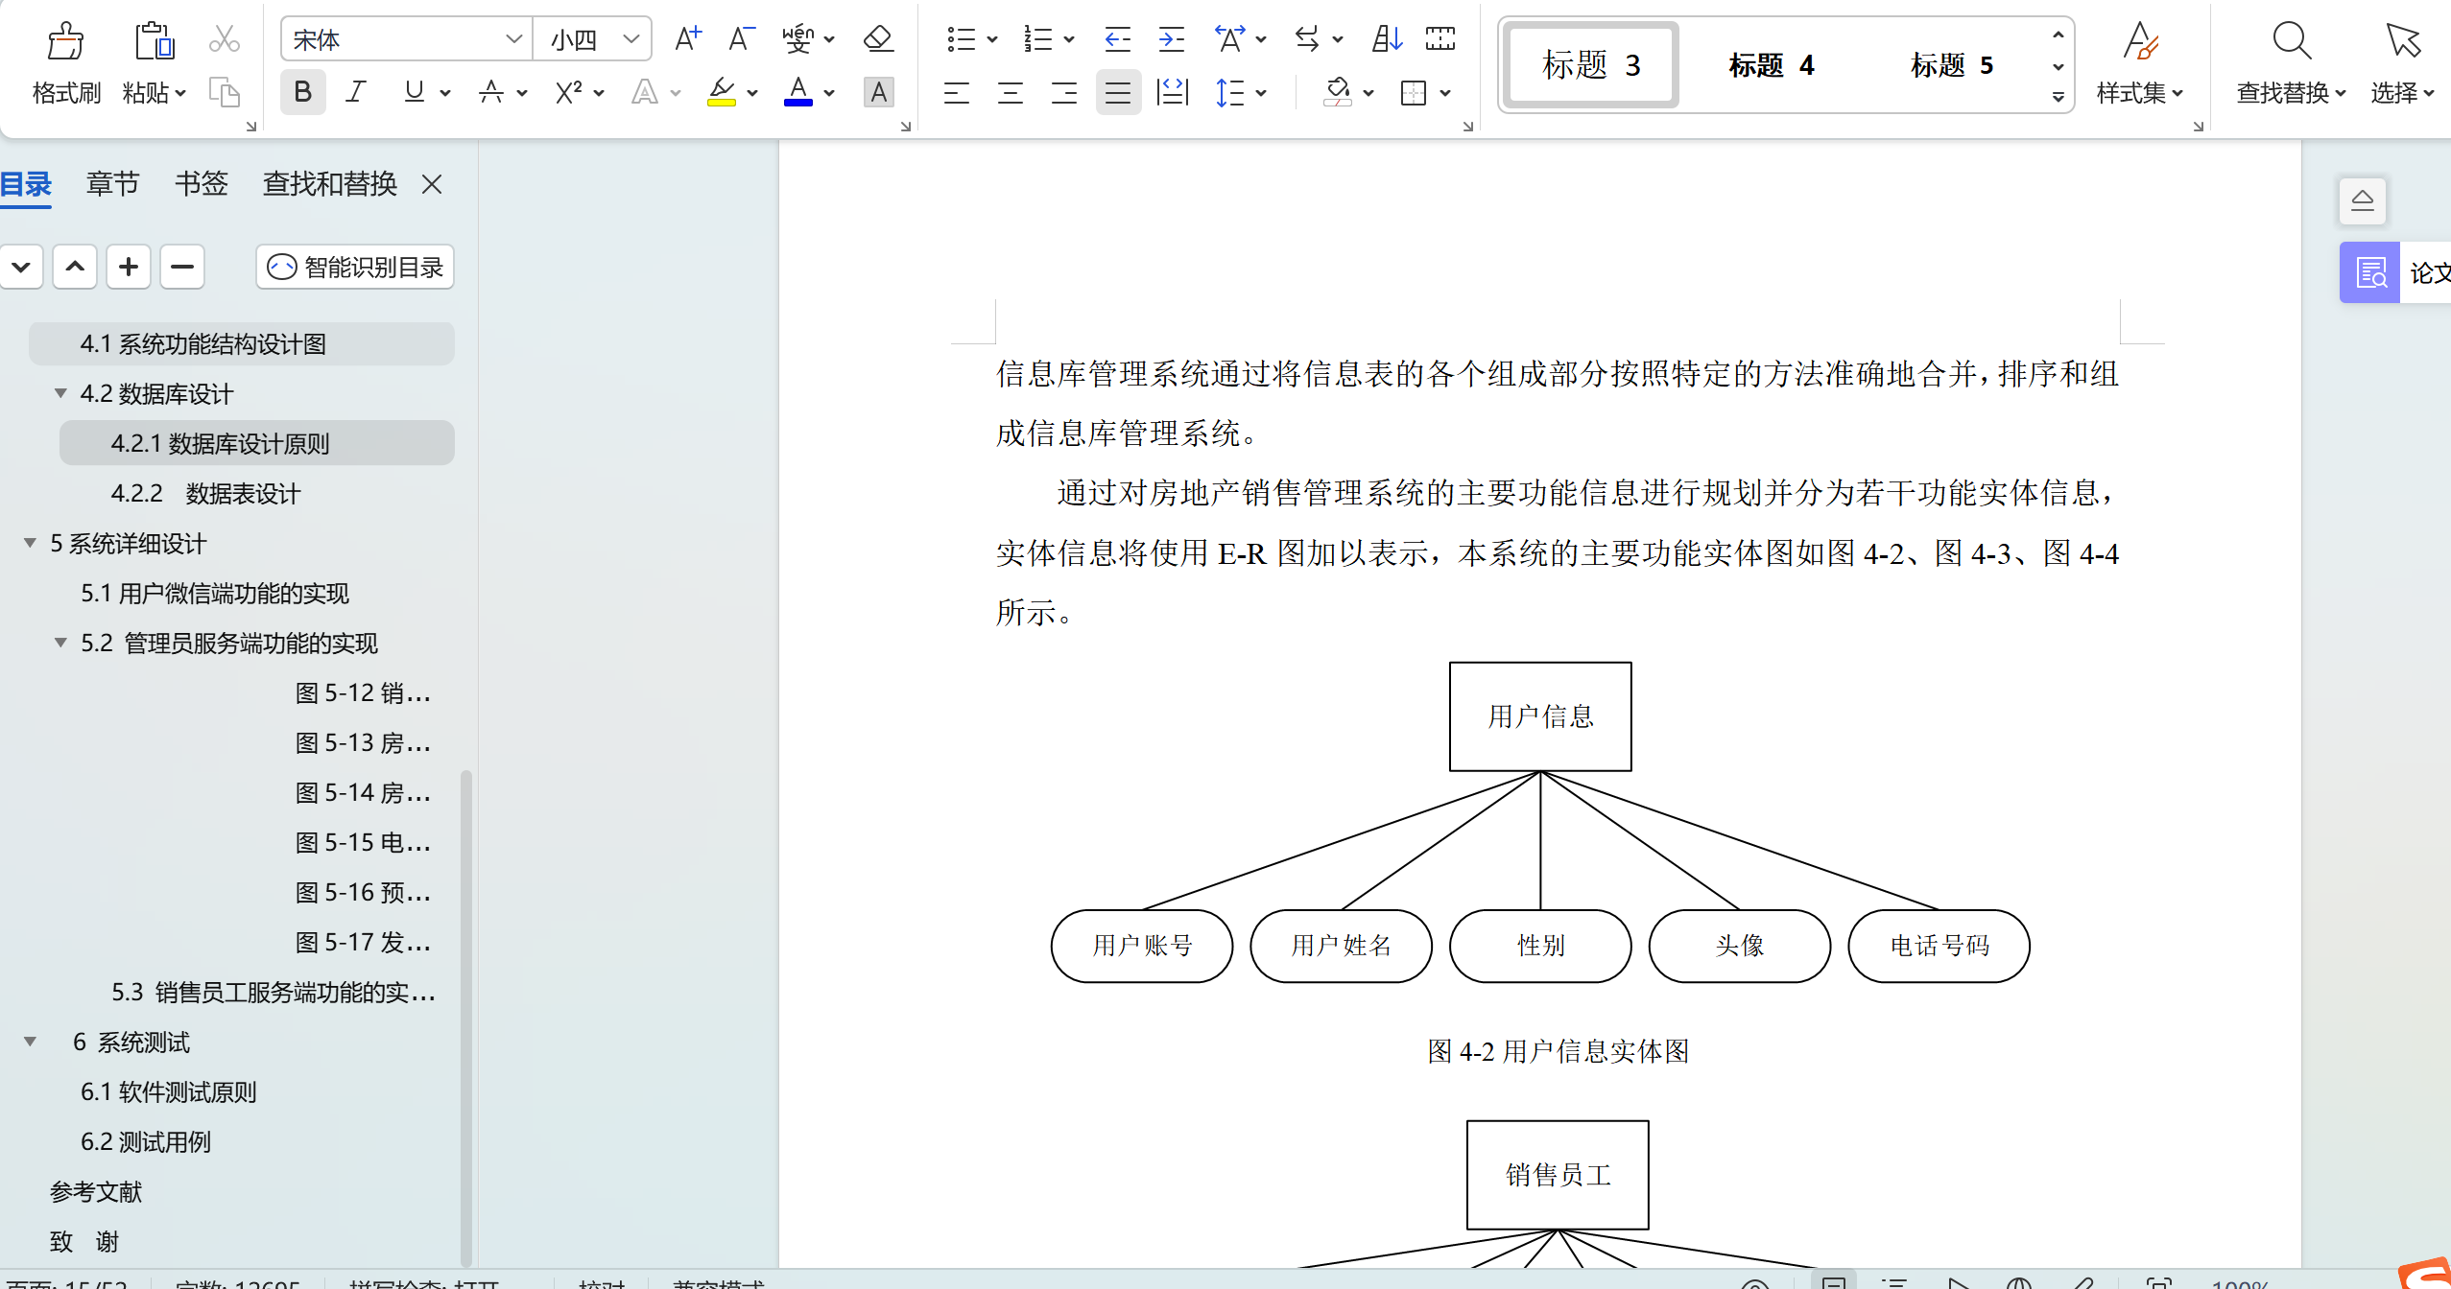The height and width of the screenshot is (1289, 2451).
Task: Increase font size with A+ icon
Action: 687,39
